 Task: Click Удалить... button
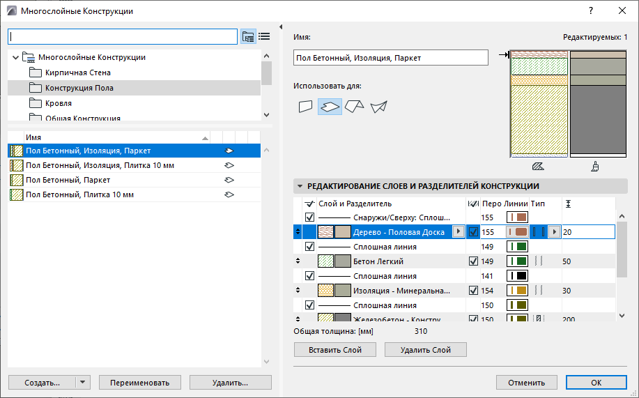[x=230, y=383]
